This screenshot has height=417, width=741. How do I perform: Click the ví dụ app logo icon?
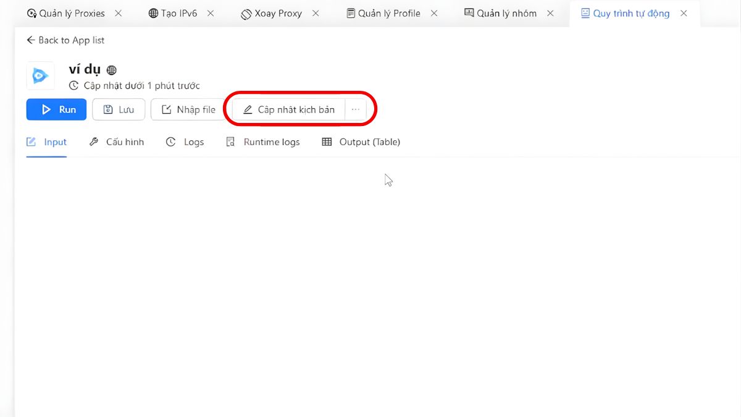[40, 76]
